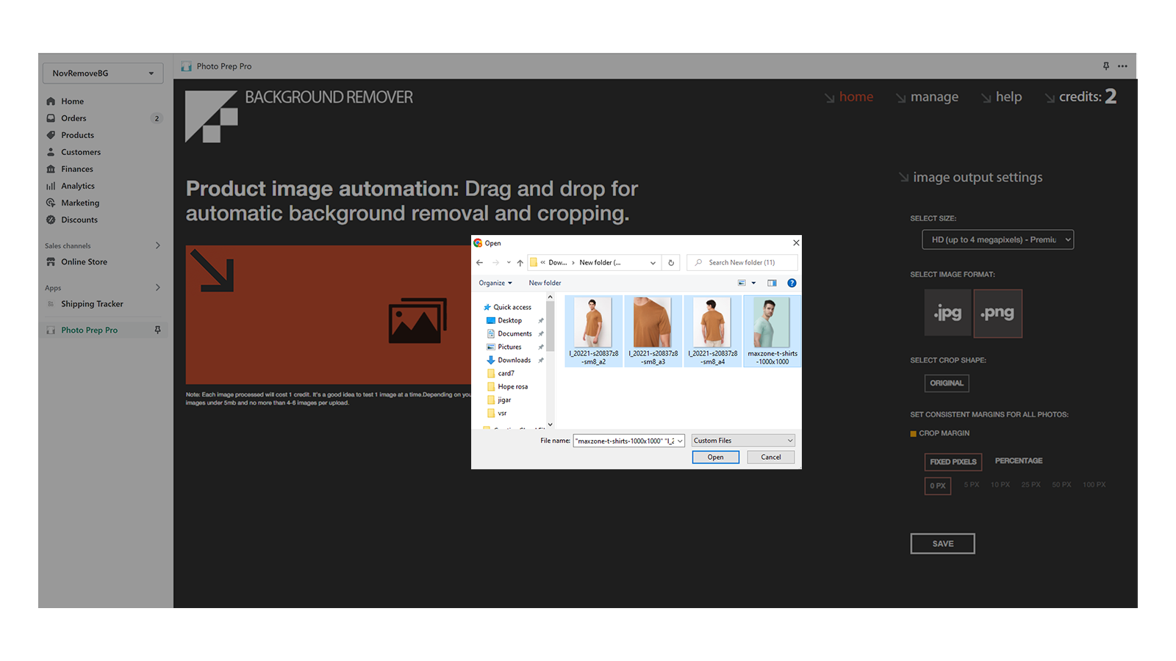Click the SAVE button
Viewport: 1176px width, 661px height.
pos(942,543)
